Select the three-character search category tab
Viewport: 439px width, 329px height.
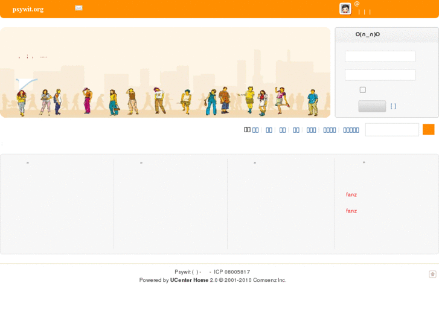[x=311, y=130]
